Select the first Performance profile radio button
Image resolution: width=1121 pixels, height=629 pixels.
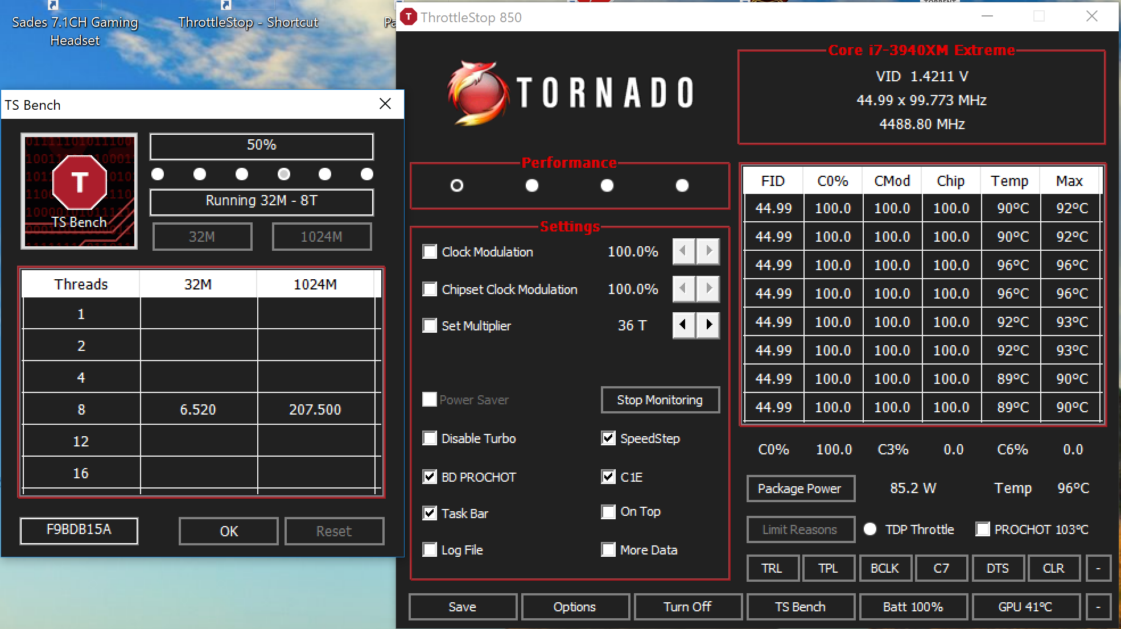pos(457,185)
